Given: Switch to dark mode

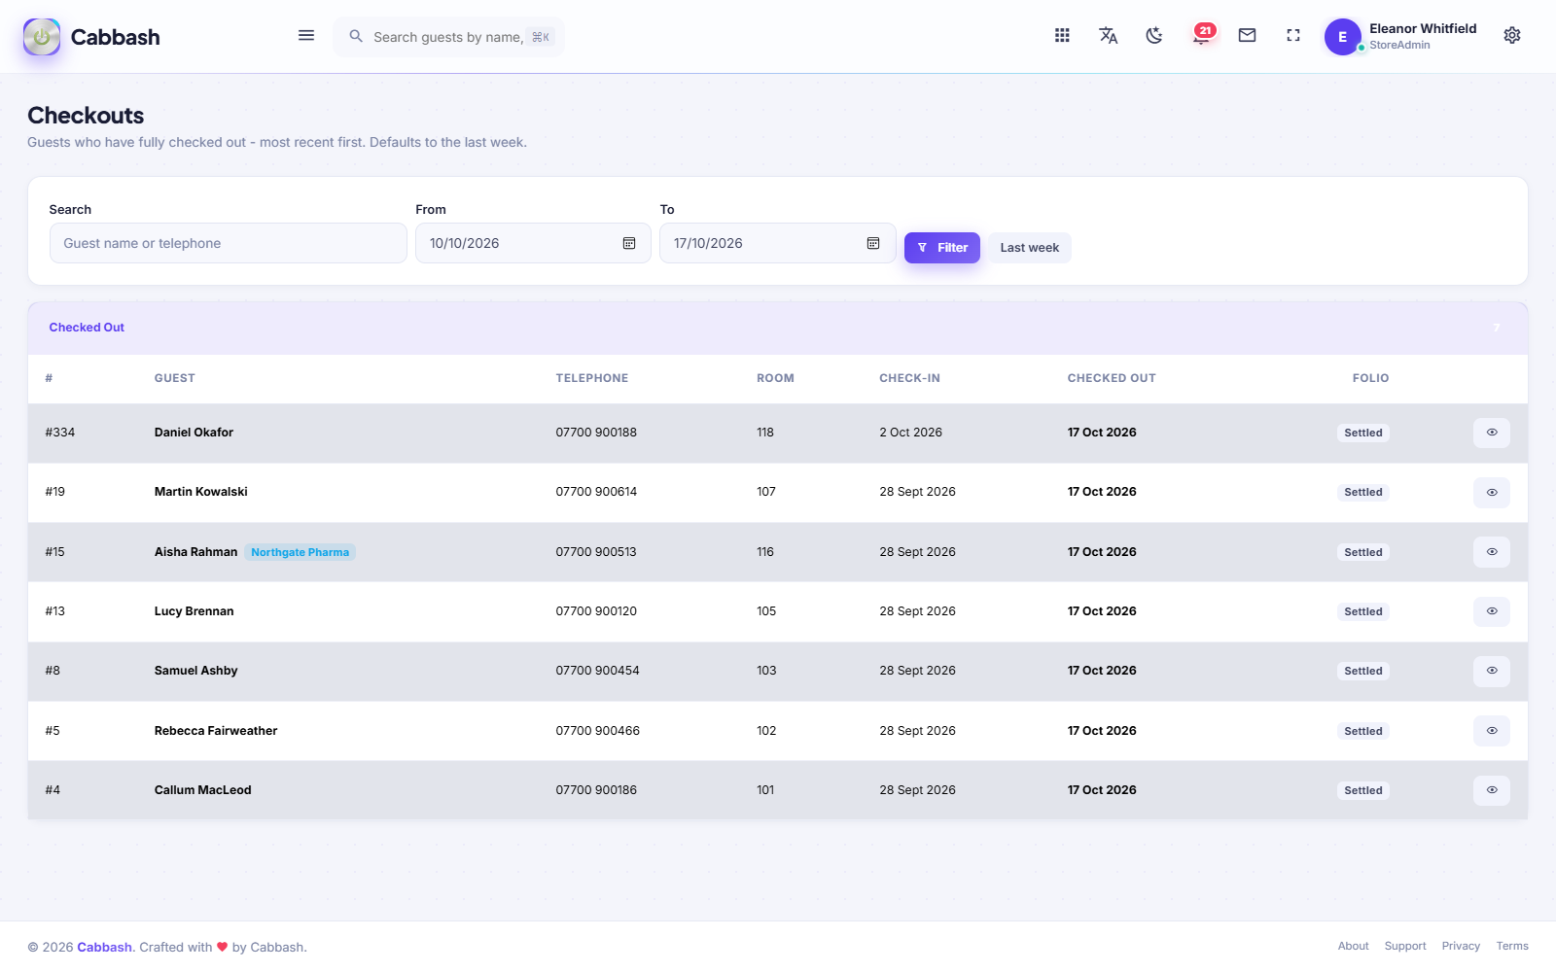Looking at the screenshot, I should pyautogui.click(x=1154, y=36).
